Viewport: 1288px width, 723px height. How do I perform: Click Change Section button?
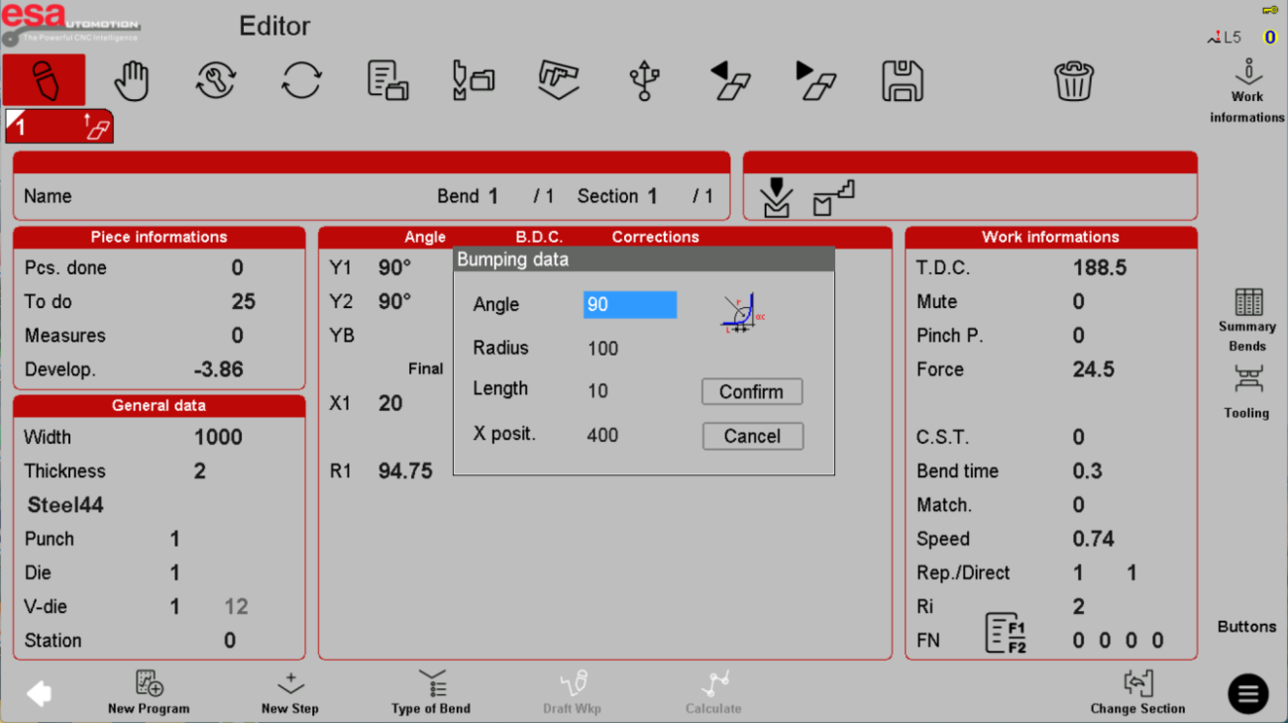coord(1137,692)
